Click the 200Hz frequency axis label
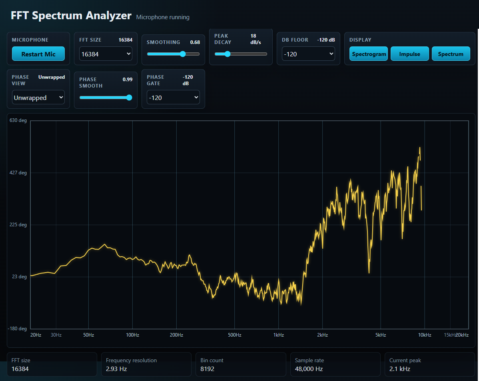The height and width of the screenshot is (381, 479). click(177, 335)
